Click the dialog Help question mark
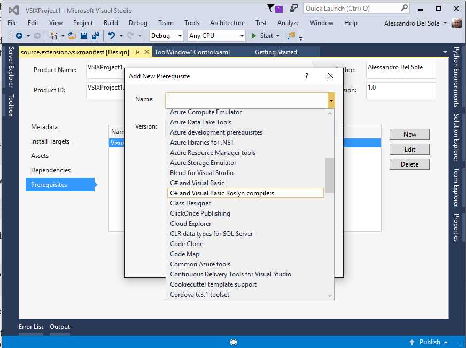Viewport: 466px width, 348px height. pos(307,76)
